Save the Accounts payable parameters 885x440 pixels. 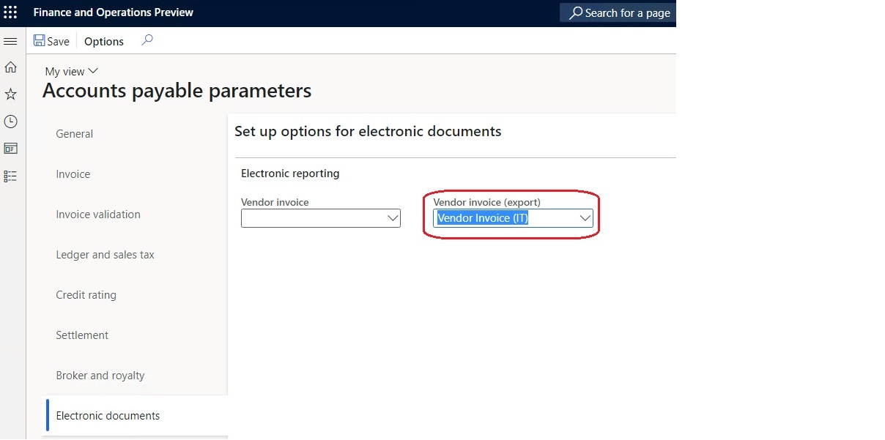pos(51,41)
